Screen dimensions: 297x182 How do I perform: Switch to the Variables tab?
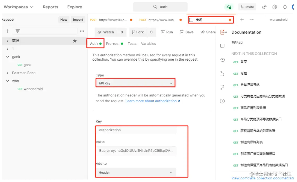[x=148, y=44]
